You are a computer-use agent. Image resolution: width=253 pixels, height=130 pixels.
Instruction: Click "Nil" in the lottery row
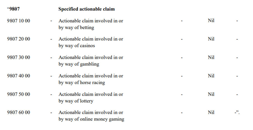point(211,94)
